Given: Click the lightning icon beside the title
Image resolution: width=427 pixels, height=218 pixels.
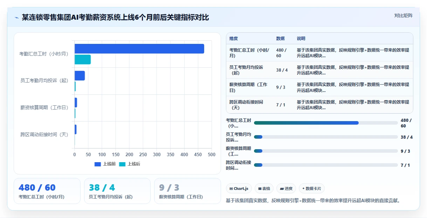Looking at the screenshot, I should click(x=16, y=18).
